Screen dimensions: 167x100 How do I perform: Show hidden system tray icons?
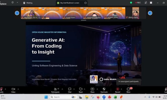pos(145,97)
